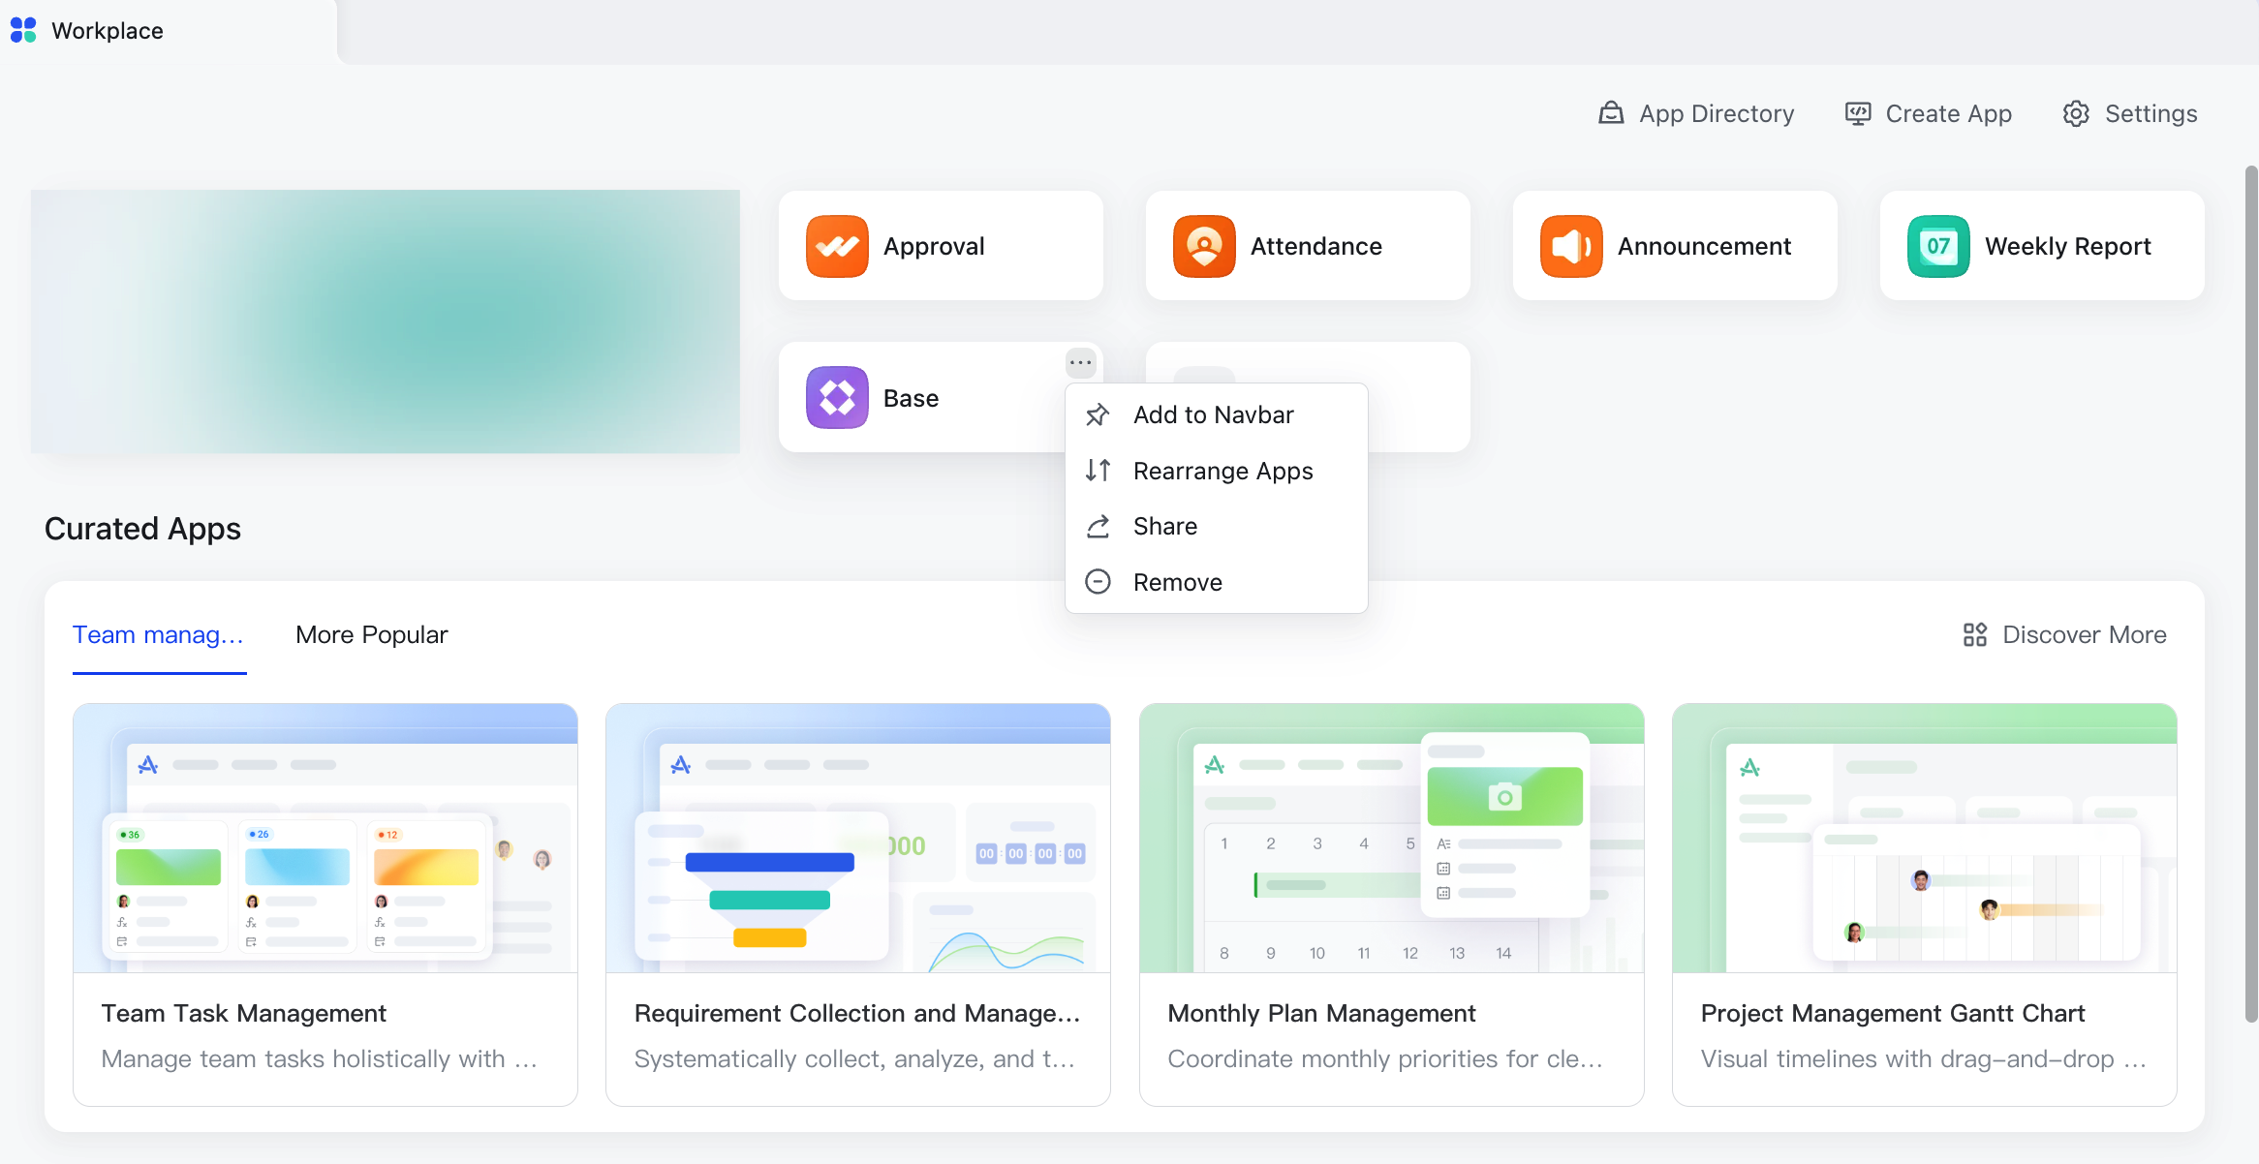Open the Project Management Gantt Chart thumbnail
This screenshot has height=1164, width=2259.
(1925, 838)
